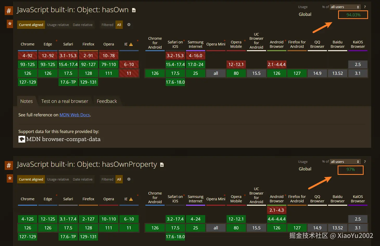Click Firefox 2-91 cell in hasOwn table
Image resolution: width=380 pixels, height=246 pixels.
pyautogui.click(x=88, y=56)
